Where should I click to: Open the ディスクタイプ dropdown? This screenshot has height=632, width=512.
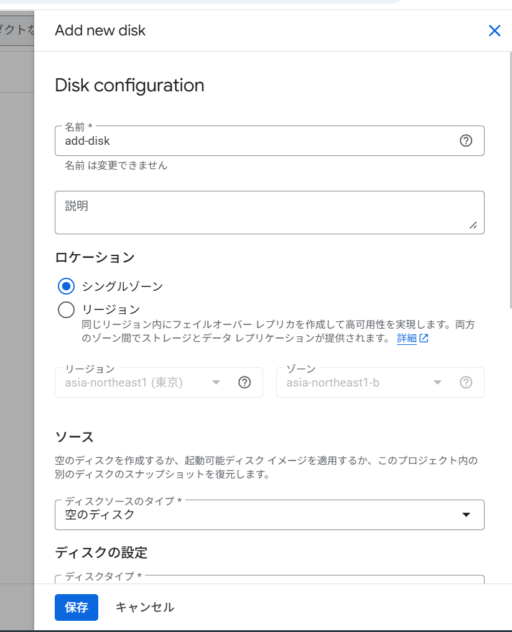click(x=269, y=579)
